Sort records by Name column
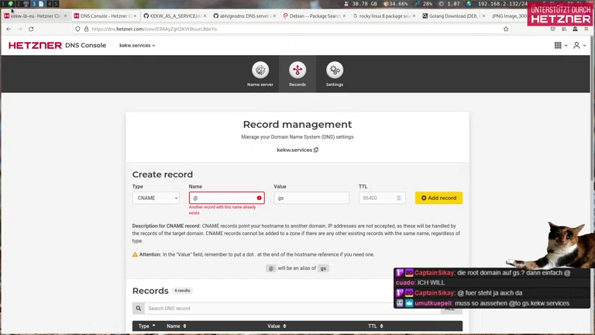 (x=177, y=326)
